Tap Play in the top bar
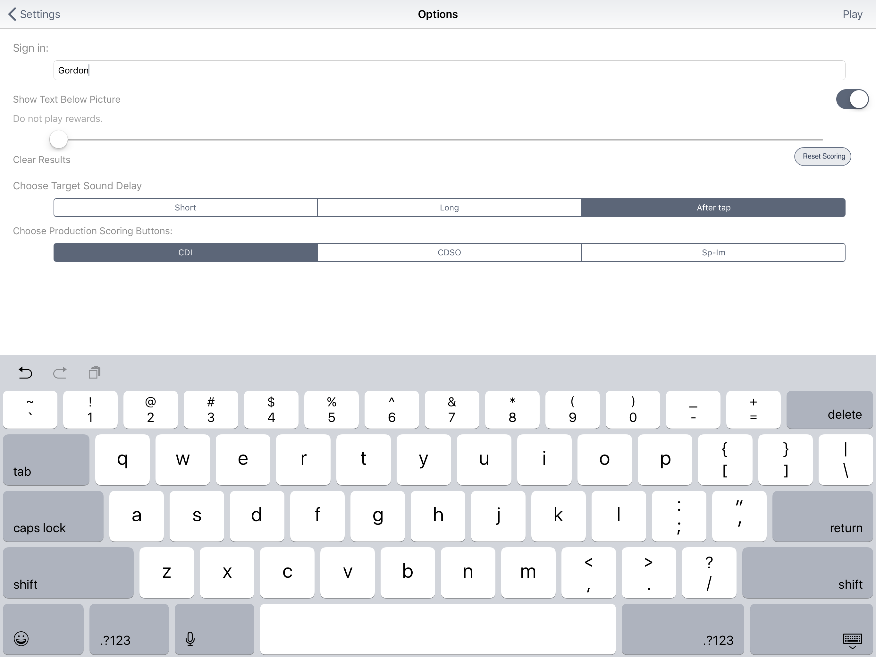The height and width of the screenshot is (657, 876). (852, 14)
